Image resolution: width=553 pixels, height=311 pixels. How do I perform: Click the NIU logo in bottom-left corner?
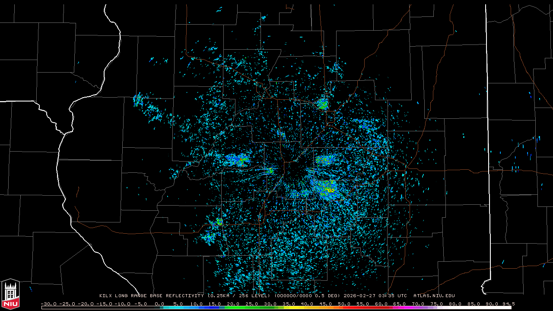pyautogui.click(x=10, y=295)
